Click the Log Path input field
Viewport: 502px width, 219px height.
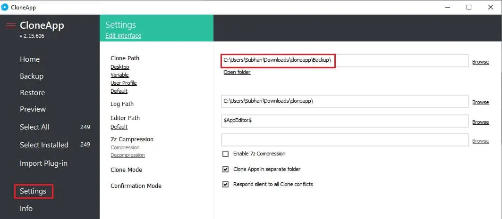(x=345, y=101)
